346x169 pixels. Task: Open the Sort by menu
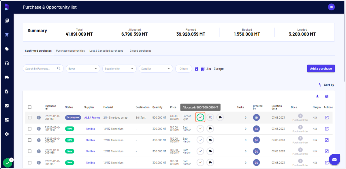tap(326, 85)
